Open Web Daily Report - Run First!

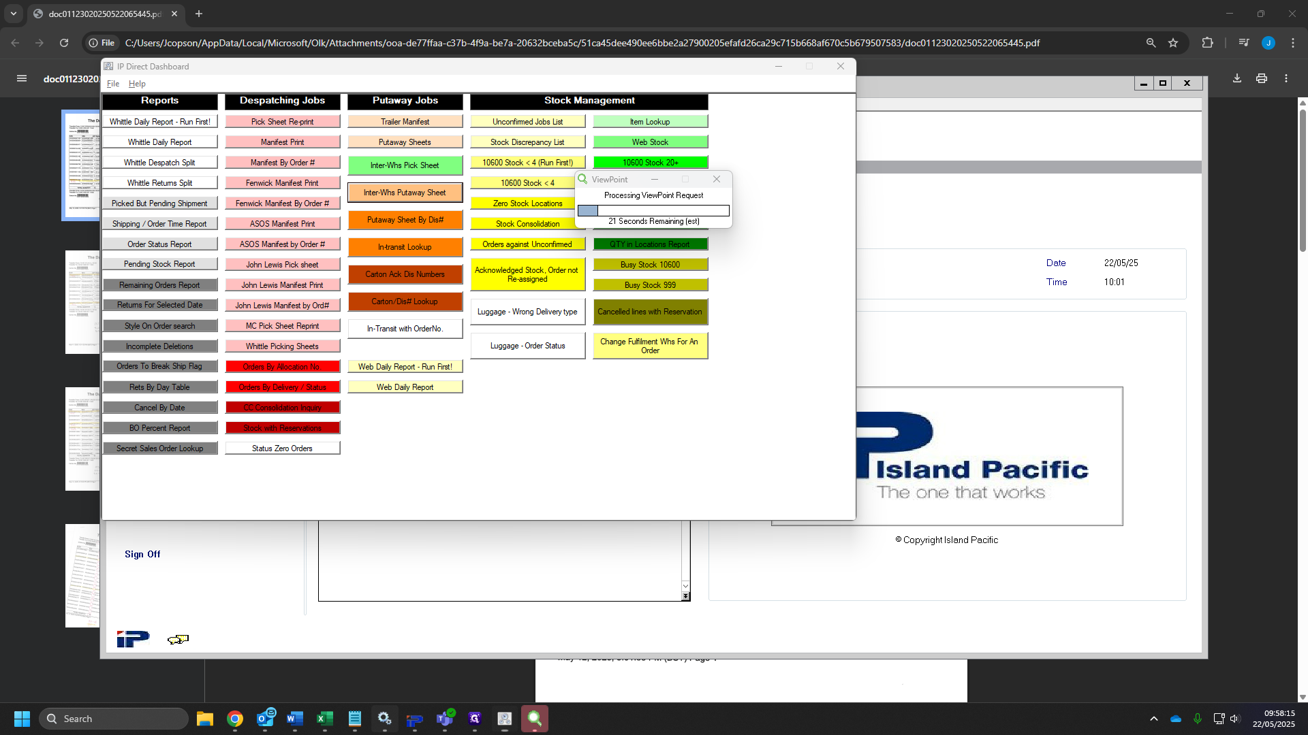405,367
